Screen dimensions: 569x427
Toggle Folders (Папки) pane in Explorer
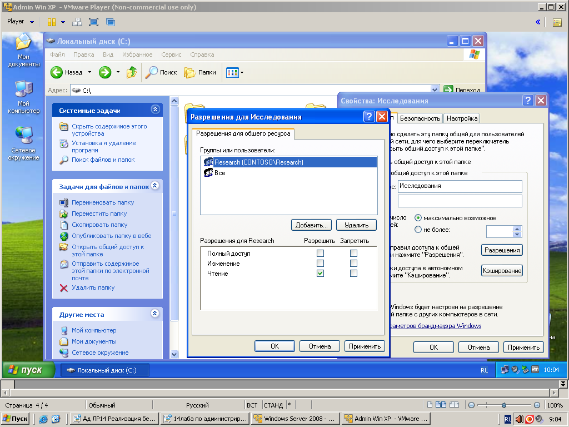[199, 72]
